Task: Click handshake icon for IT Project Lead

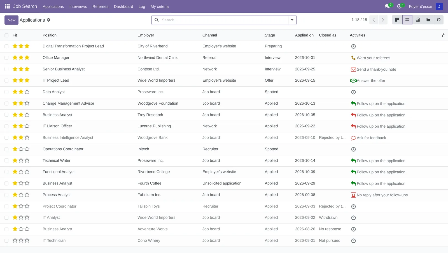Action: (353, 81)
